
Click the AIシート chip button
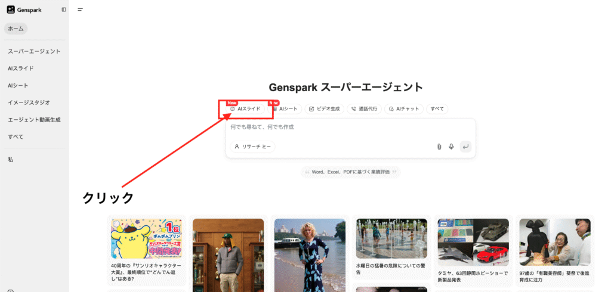[285, 109]
